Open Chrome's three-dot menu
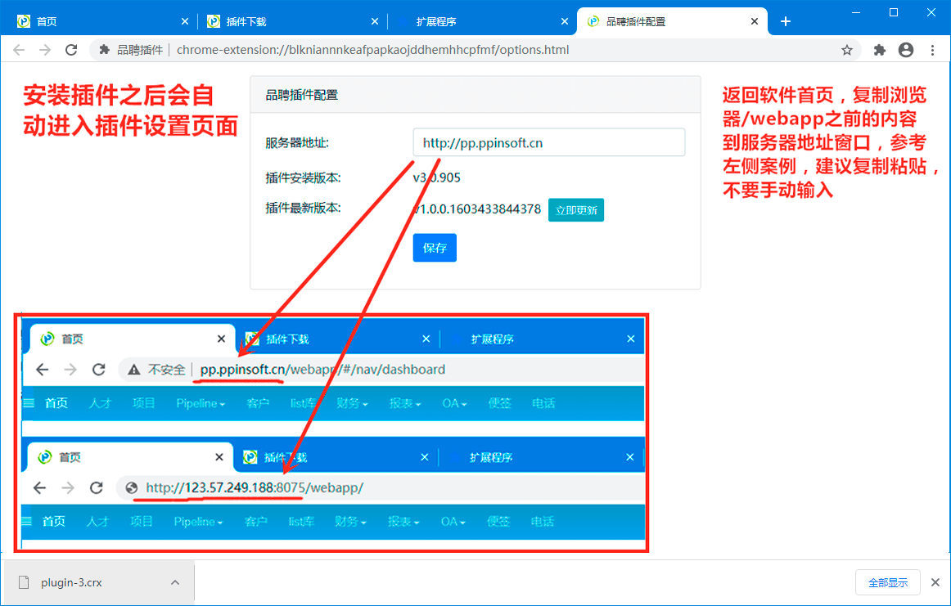The width and height of the screenshot is (951, 606). [x=932, y=50]
